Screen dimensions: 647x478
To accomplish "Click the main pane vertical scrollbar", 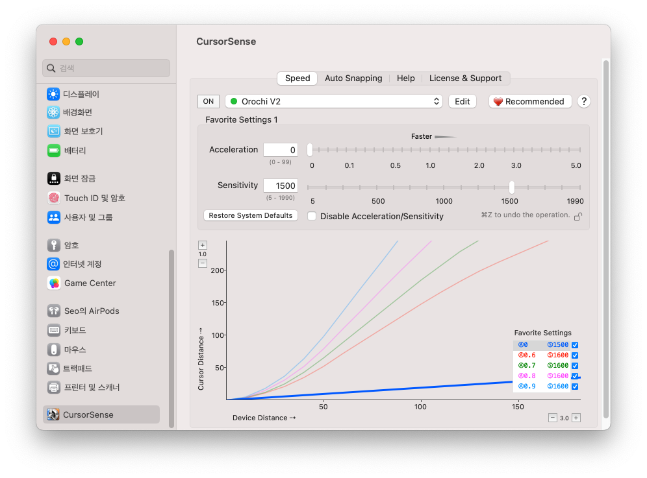I will coord(605,239).
